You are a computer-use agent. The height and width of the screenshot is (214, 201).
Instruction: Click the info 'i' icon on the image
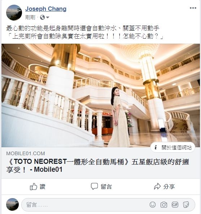(156, 147)
